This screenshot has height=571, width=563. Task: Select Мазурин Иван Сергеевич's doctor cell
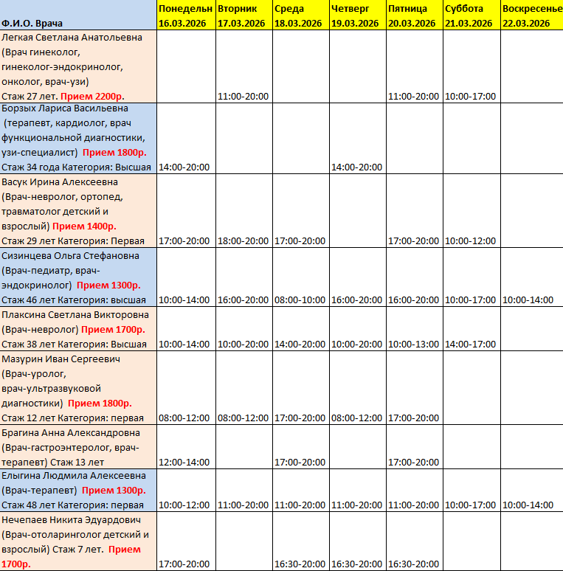[78, 388]
